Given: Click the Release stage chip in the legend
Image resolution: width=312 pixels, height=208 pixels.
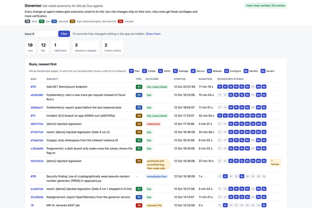Looking at the screenshot, I should 209,71.
